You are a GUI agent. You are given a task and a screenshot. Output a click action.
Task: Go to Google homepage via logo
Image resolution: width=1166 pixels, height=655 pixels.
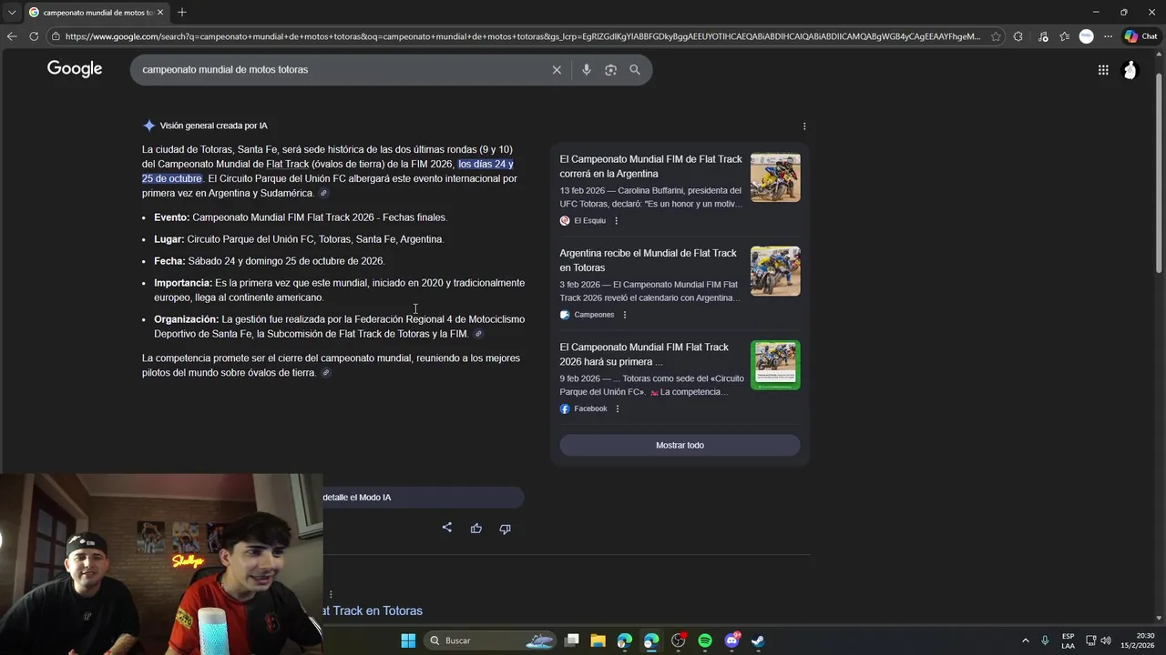75,69
